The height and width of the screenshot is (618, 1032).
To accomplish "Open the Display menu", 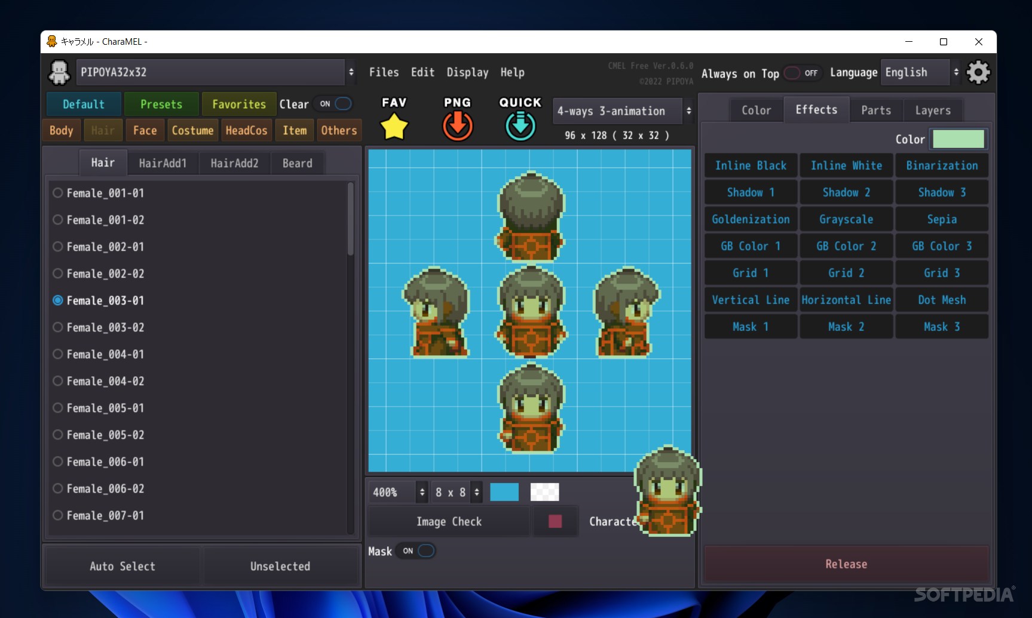I will (467, 72).
